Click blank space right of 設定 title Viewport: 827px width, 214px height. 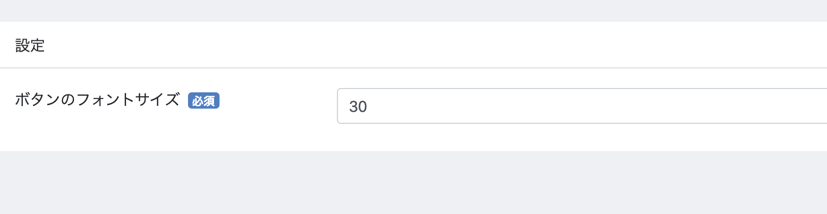(435, 46)
